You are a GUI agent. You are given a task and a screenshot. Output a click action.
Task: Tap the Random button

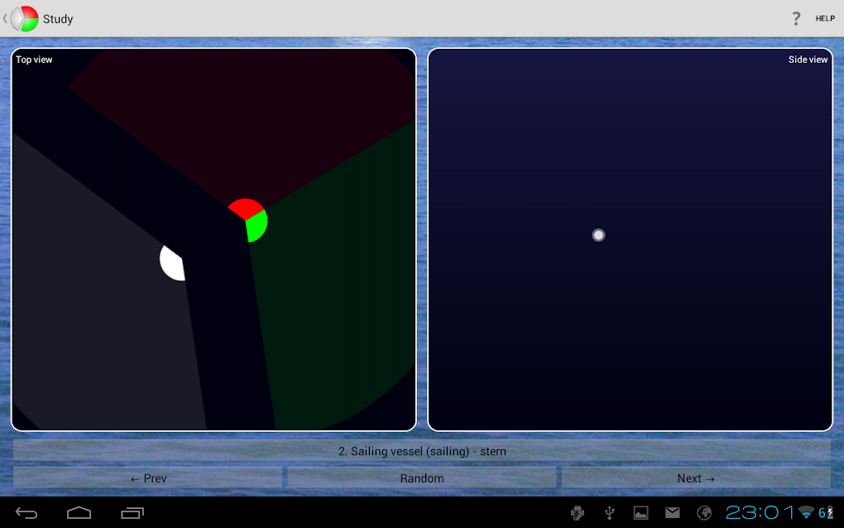click(421, 478)
